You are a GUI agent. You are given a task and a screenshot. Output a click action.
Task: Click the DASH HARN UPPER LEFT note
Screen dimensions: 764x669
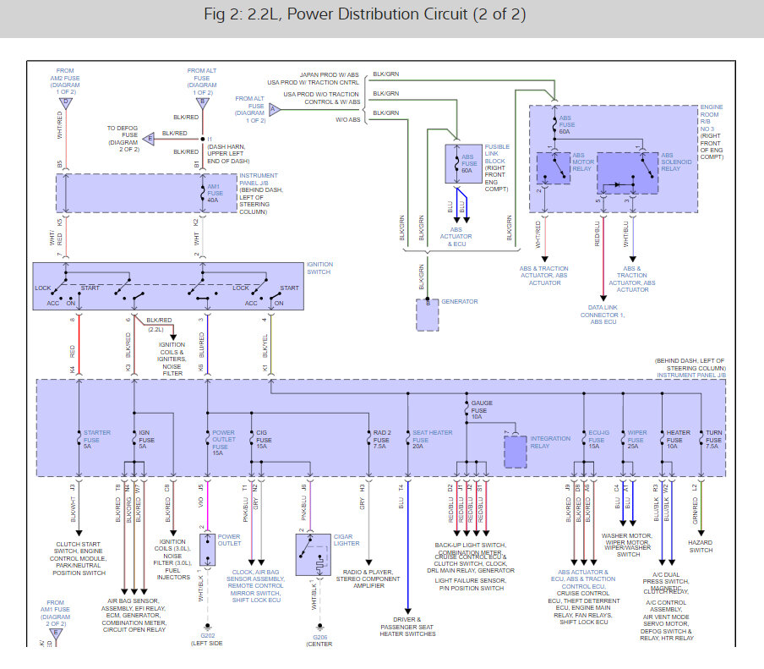click(228, 154)
